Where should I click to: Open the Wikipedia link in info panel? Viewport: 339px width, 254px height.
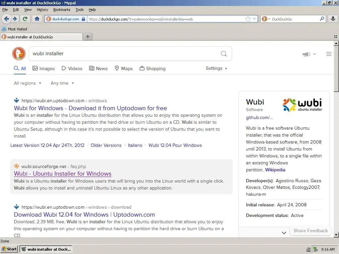tap(275, 170)
